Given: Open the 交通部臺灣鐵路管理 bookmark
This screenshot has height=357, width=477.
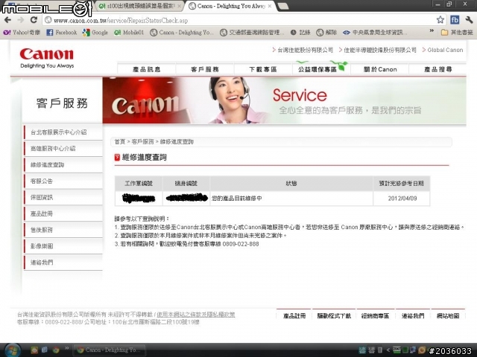Looking at the screenshot, I should [x=252, y=32].
